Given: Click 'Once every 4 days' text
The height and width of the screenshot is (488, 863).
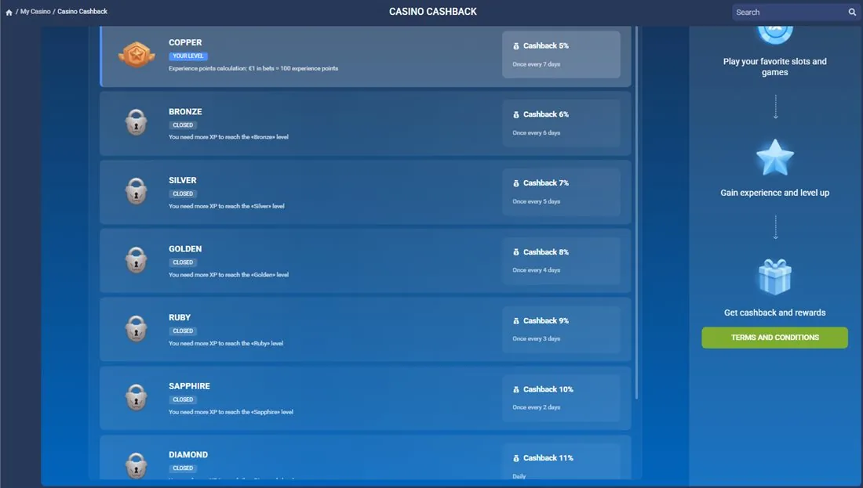Looking at the screenshot, I should tap(536, 270).
